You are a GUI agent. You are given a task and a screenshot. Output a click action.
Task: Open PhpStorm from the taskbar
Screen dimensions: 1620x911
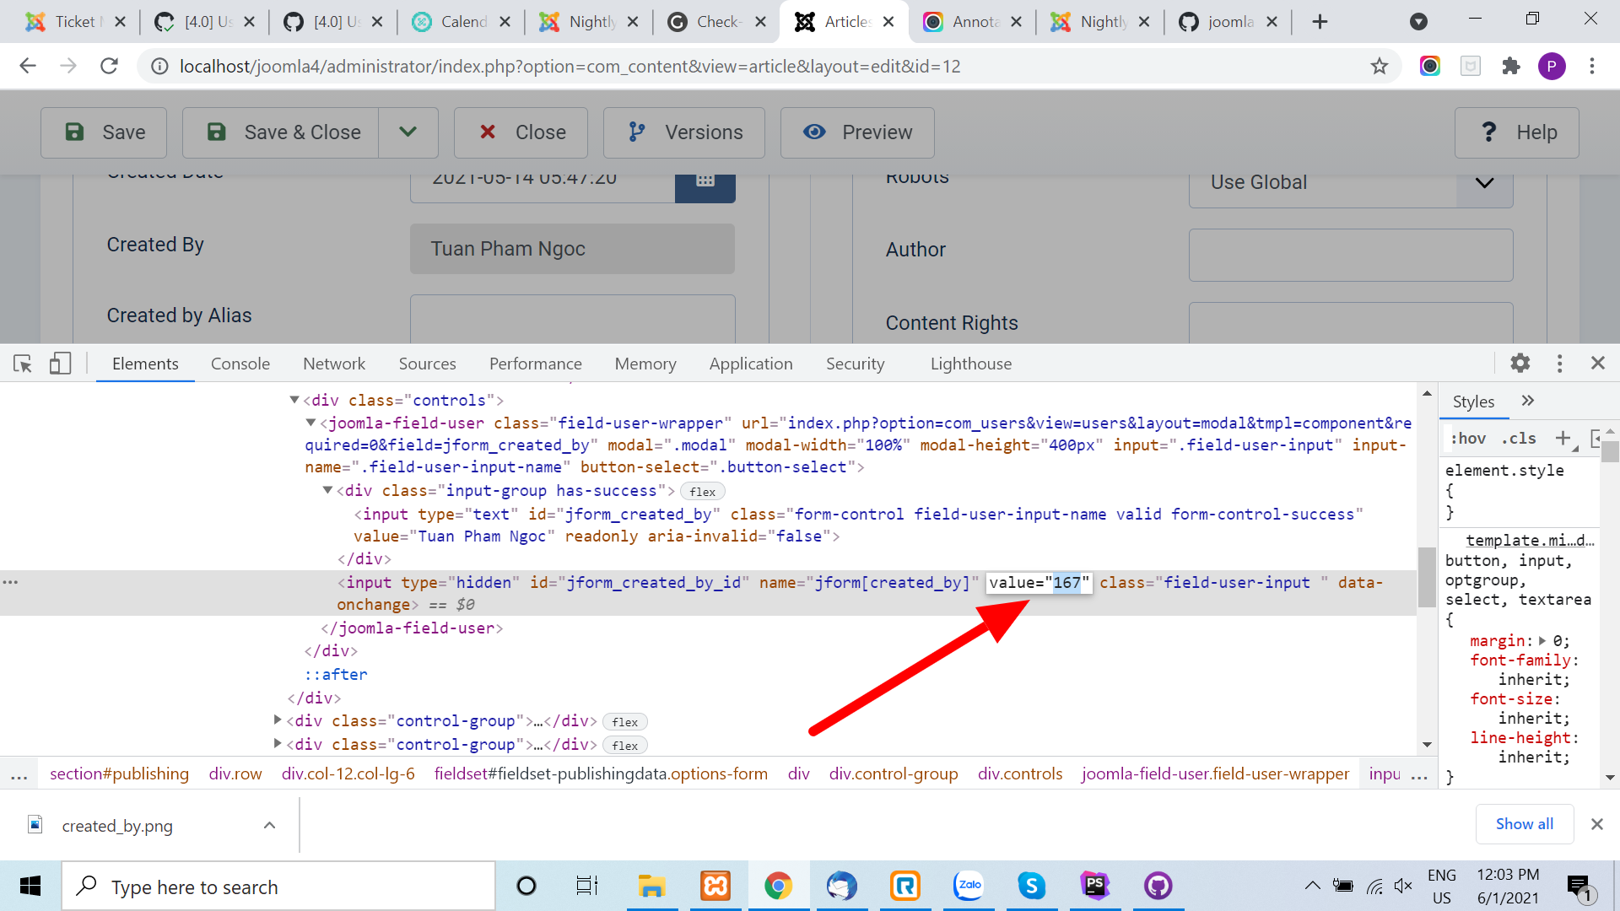point(1095,887)
